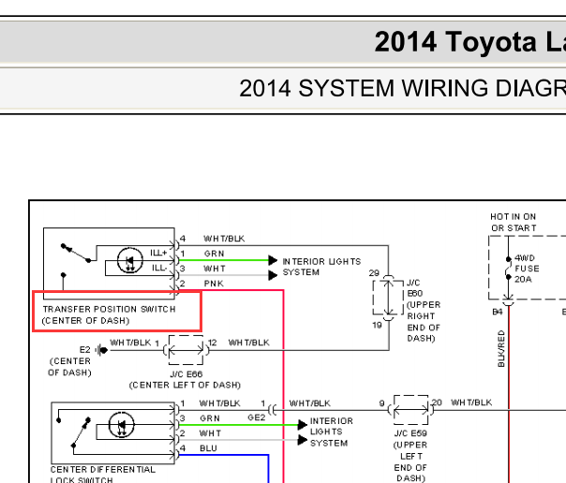Click the 4WD fuse symbol
Screen dimensions: 566x483
pos(508,268)
